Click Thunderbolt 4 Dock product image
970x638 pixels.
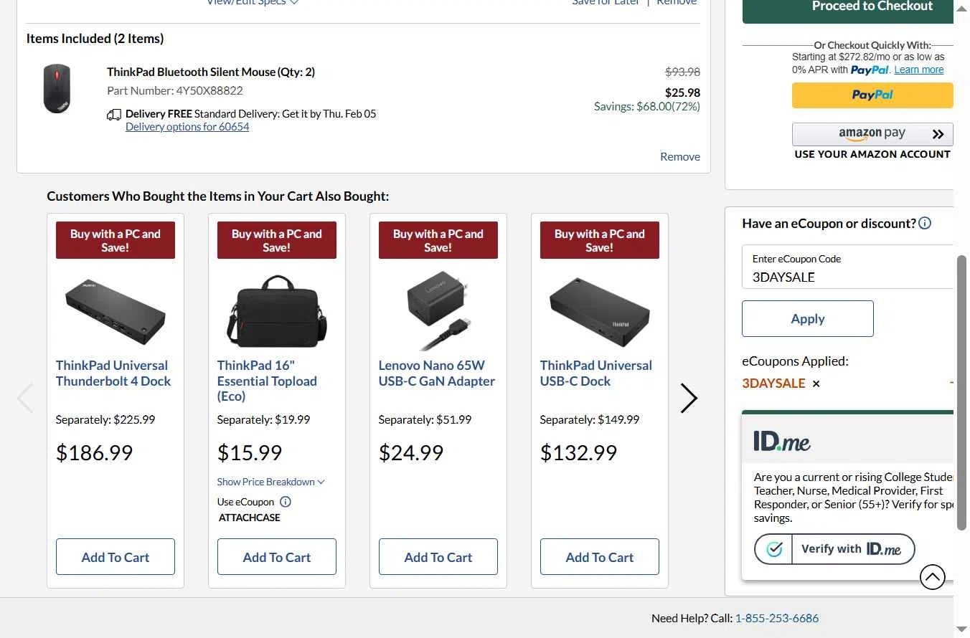click(116, 312)
